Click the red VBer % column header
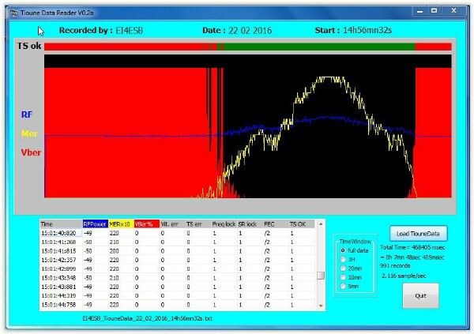 pyautogui.click(x=146, y=224)
